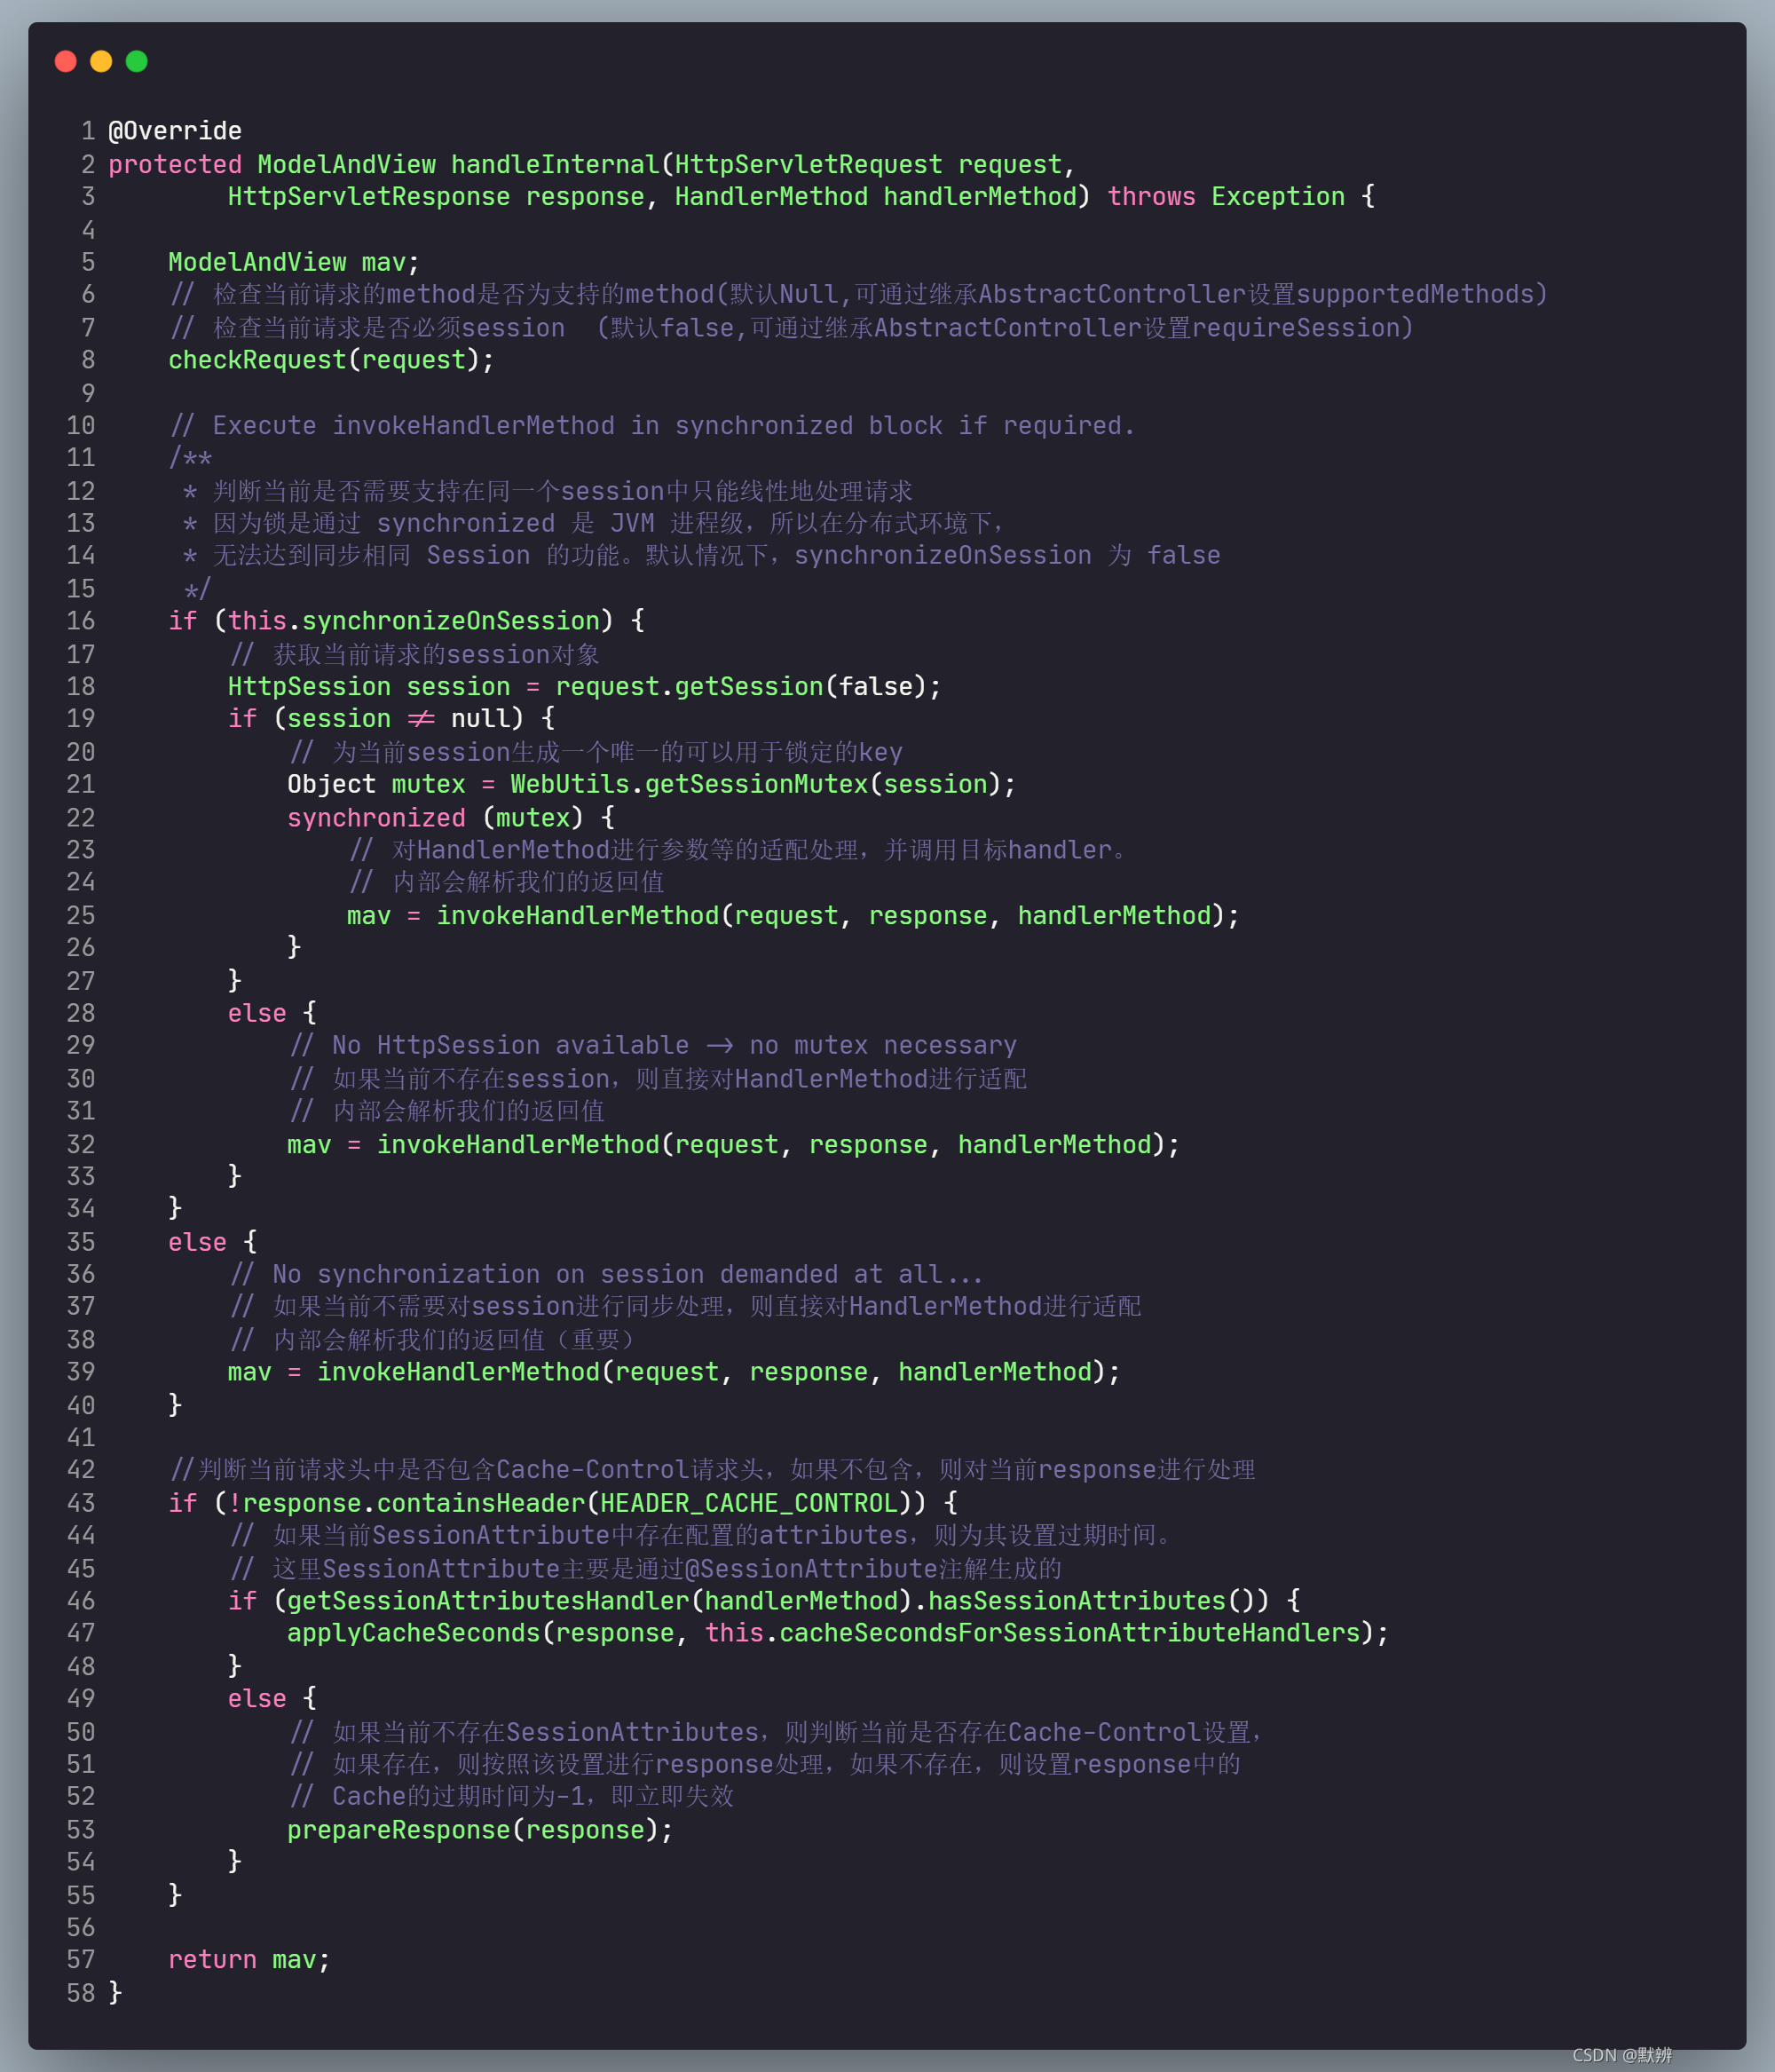Click WebUtils.getSessionMutex(session) call
The width and height of the screenshot is (1775, 2072).
(x=762, y=784)
